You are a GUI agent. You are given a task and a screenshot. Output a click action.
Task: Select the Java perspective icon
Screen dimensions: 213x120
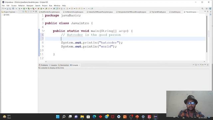click(x=210, y=9)
